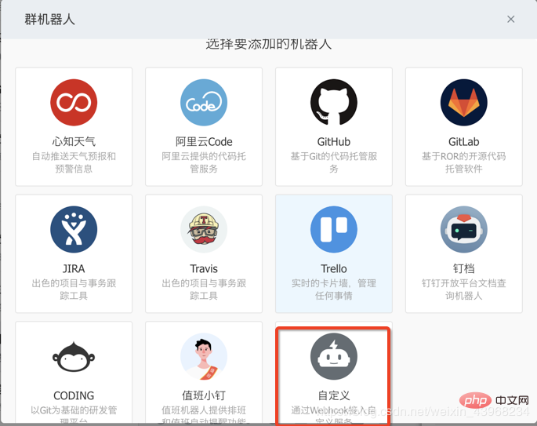The width and height of the screenshot is (537, 426).
Task: Choose the Trello board icon
Action: [x=334, y=229]
